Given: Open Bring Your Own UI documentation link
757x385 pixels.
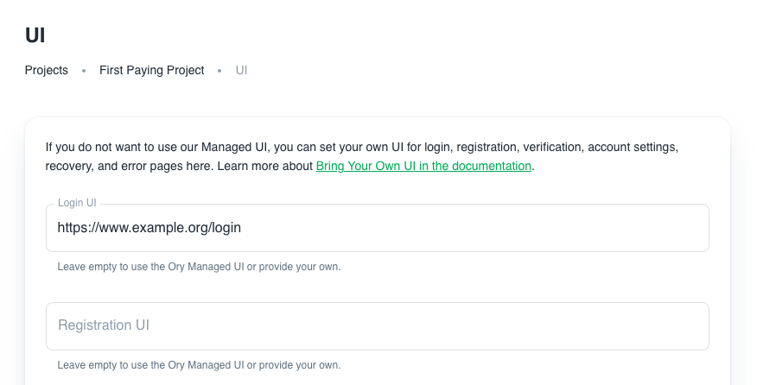Looking at the screenshot, I should tap(423, 167).
